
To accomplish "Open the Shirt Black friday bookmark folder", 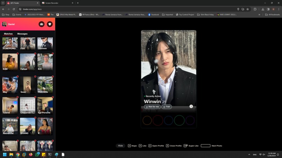I will 205,15.
